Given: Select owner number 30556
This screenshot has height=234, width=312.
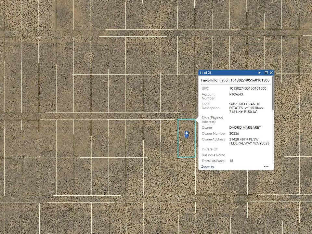Looking at the screenshot, I should (234, 133).
